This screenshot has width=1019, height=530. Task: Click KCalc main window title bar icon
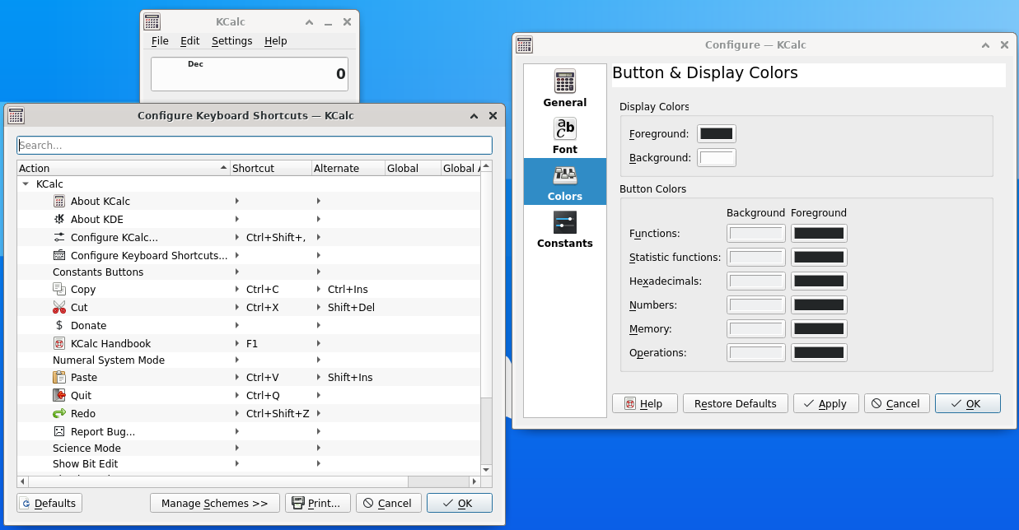(x=152, y=22)
